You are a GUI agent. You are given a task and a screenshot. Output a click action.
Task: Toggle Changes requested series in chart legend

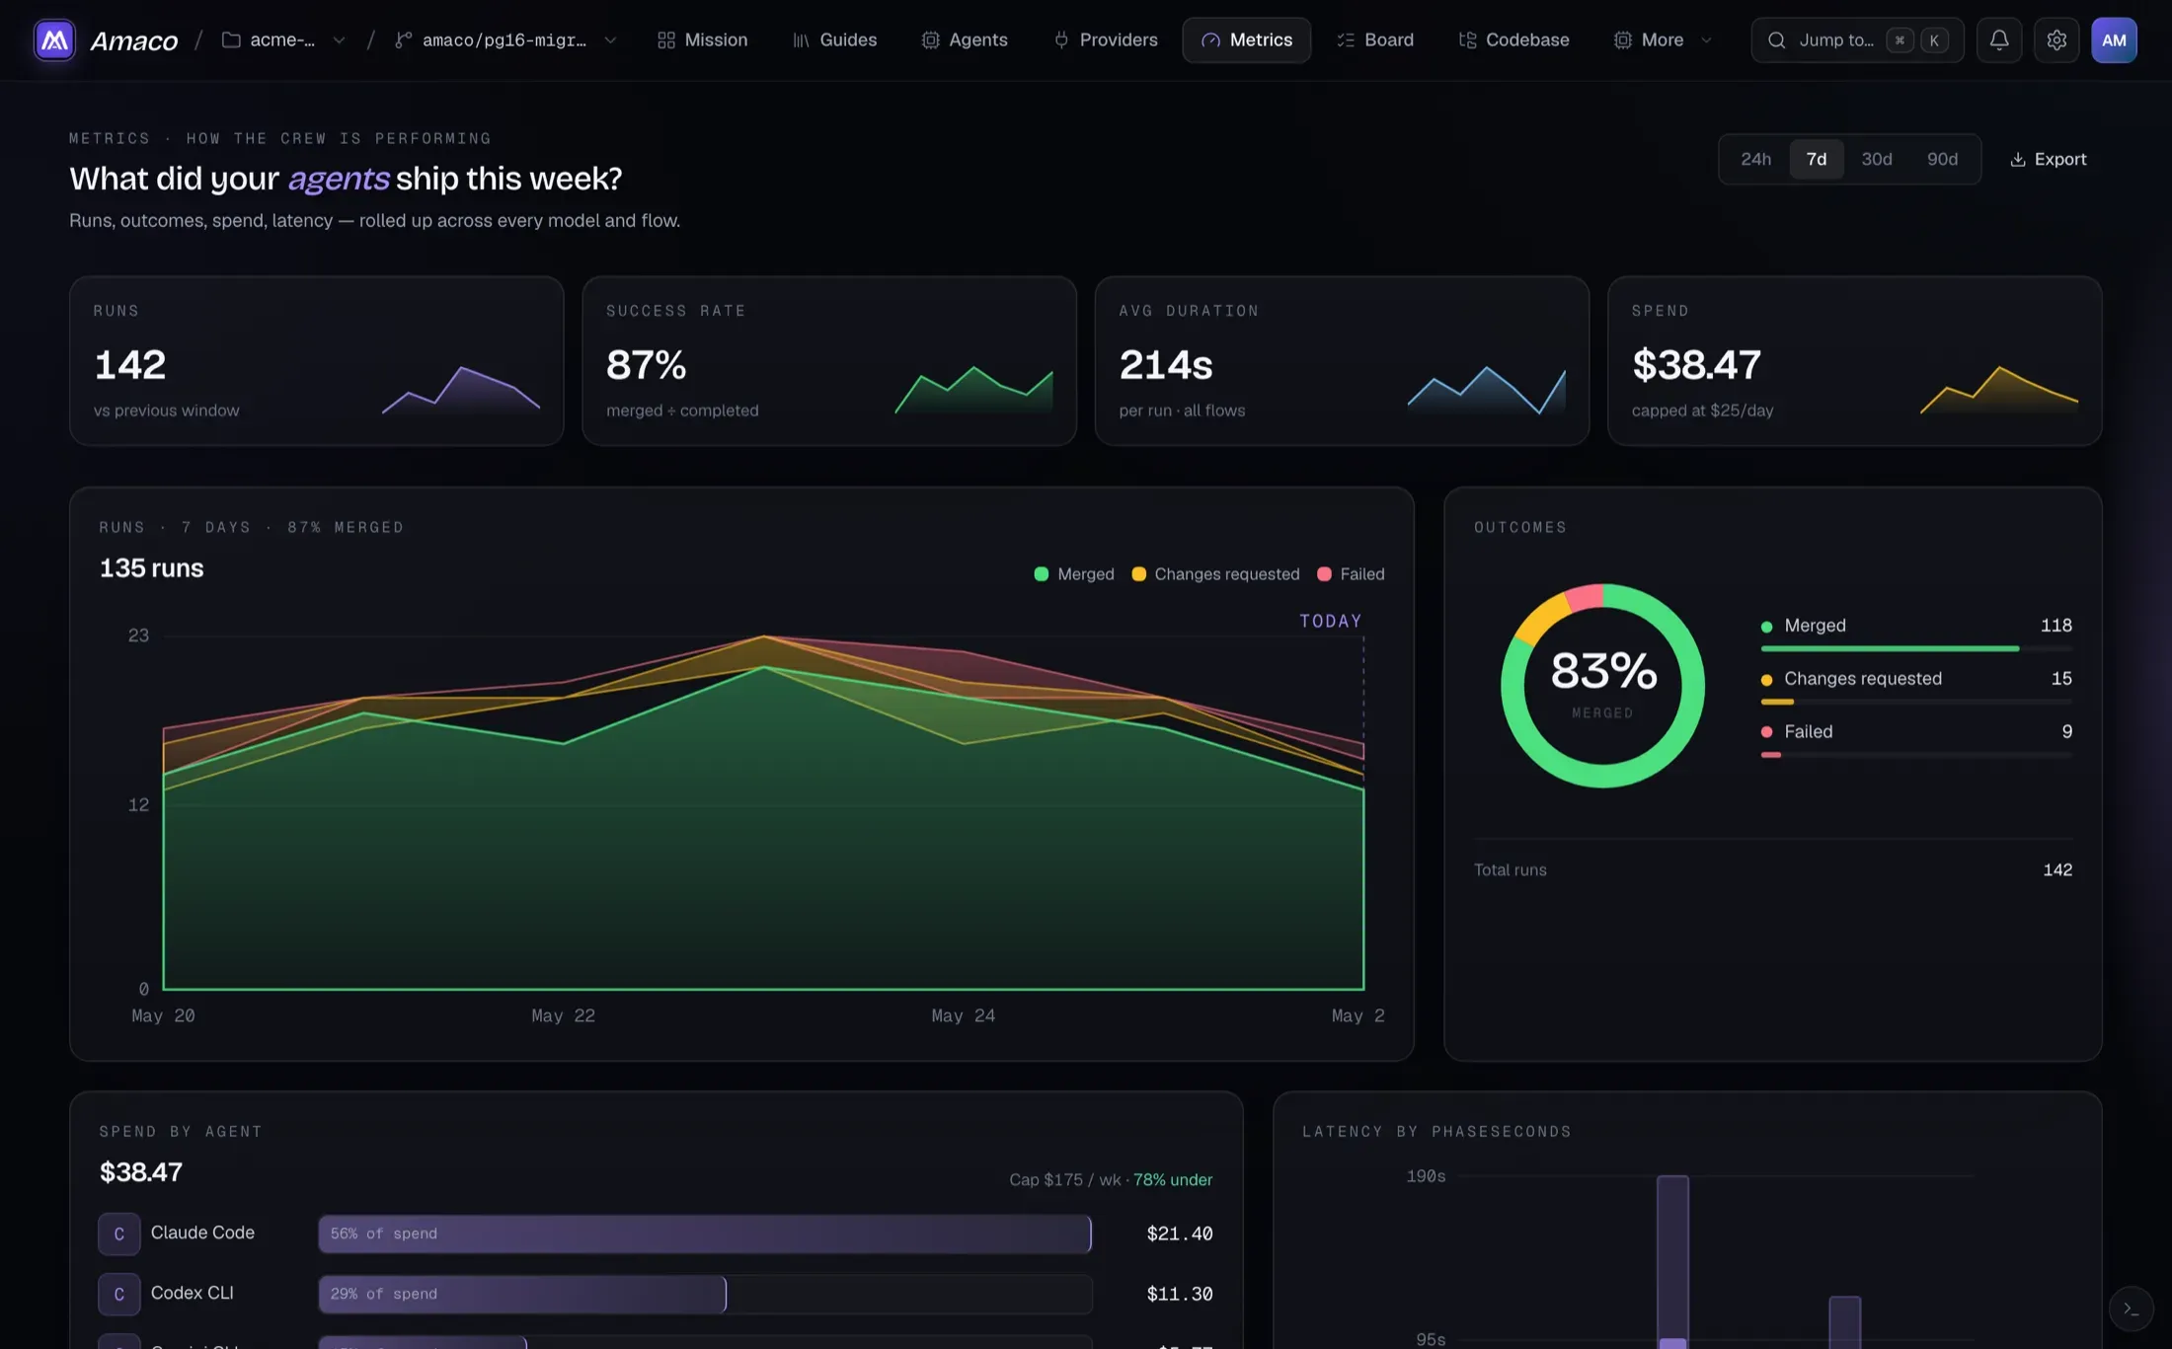click(1215, 574)
